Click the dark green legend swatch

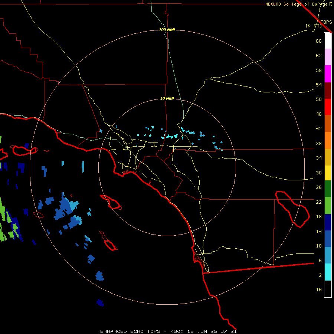pos(328,189)
